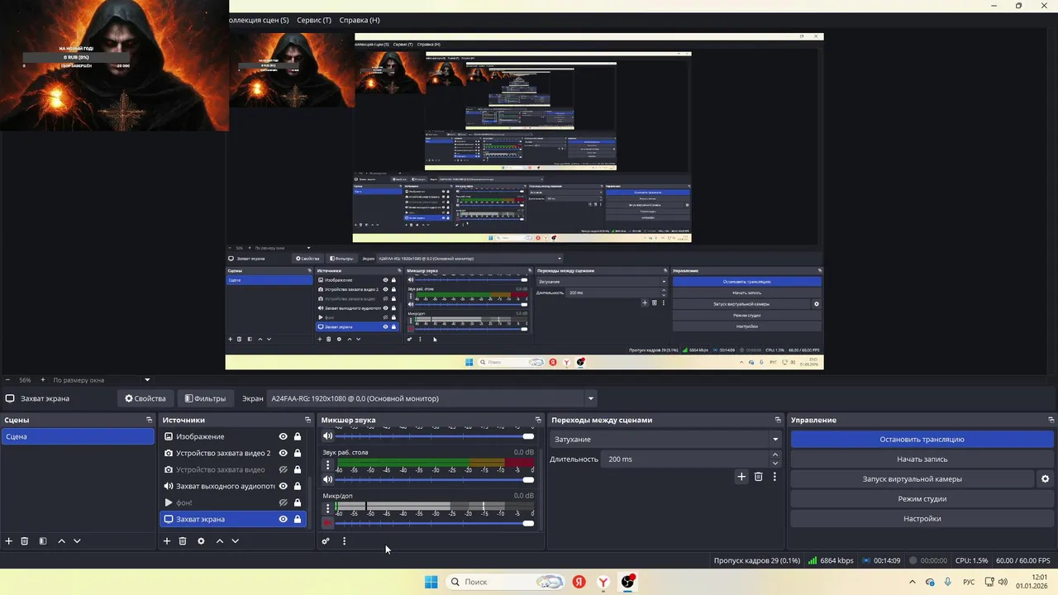Image resolution: width=1058 pixels, height=595 pixels.
Task: Select Захват выходного аудиопотока source row
Action: point(232,486)
